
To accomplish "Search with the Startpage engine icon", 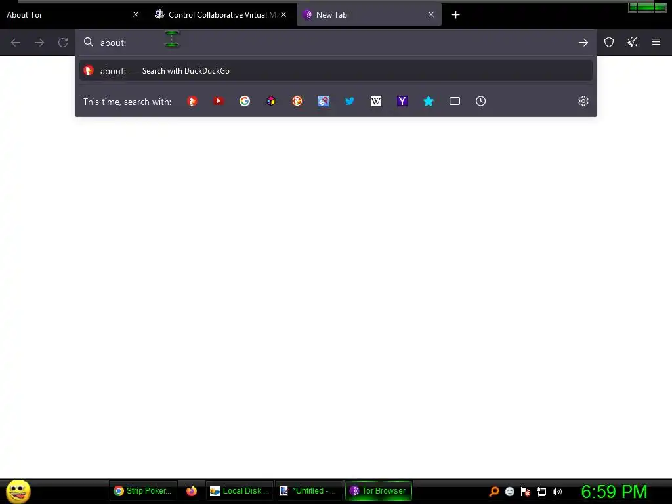I will point(324,101).
